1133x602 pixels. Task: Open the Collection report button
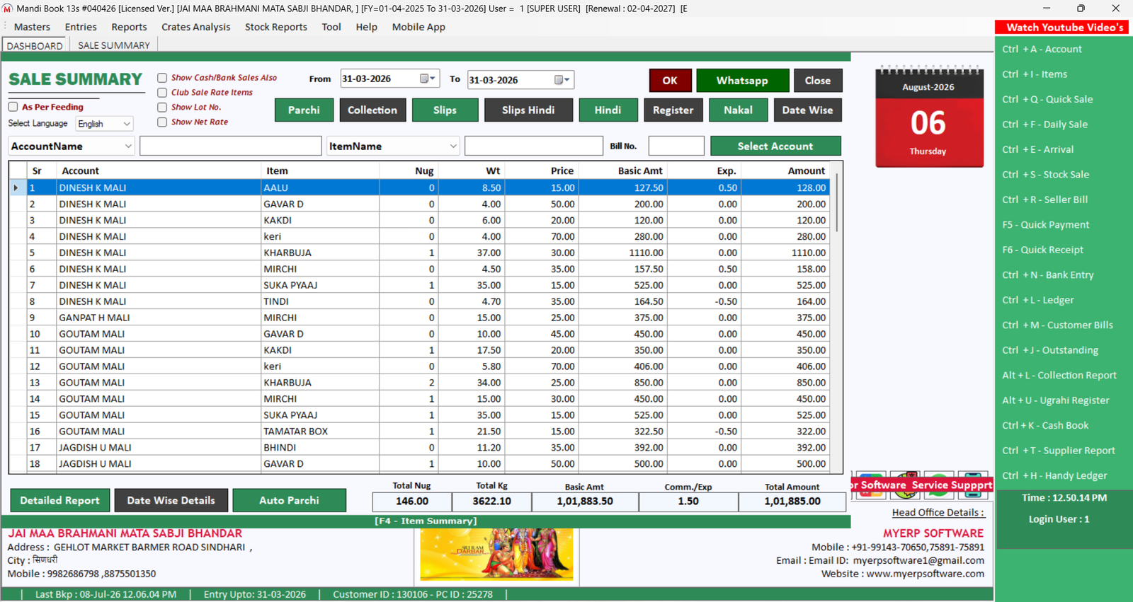372,110
